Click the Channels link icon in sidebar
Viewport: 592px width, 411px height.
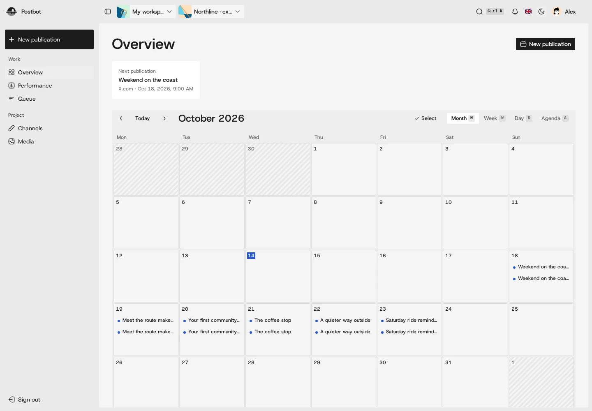[12, 128]
